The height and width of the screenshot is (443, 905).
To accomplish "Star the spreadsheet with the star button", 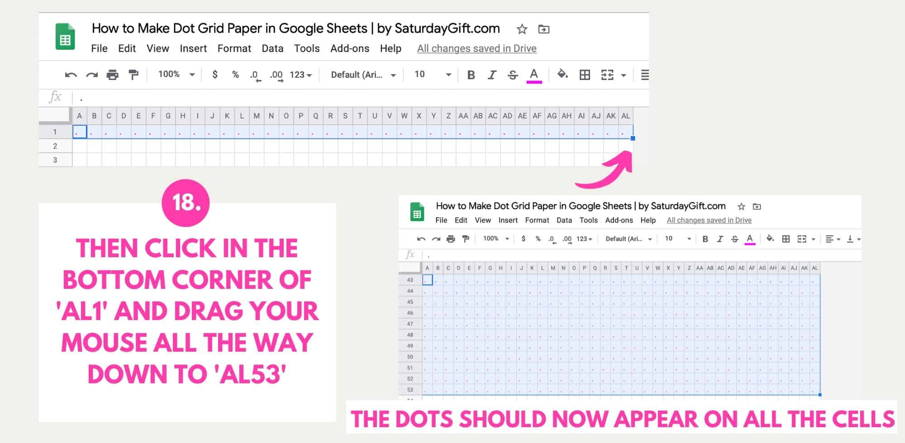I will (x=522, y=29).
